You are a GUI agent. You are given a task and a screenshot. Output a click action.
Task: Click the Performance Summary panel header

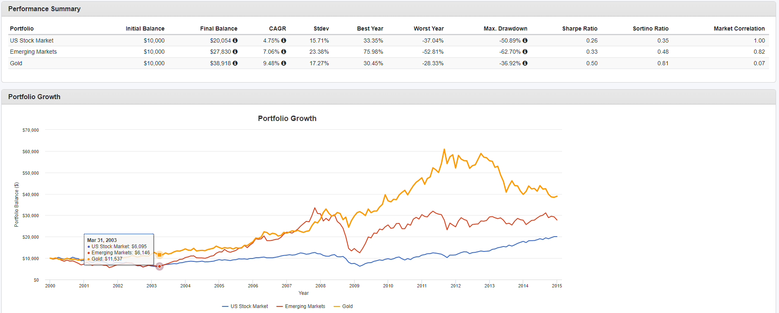[44, 9]
